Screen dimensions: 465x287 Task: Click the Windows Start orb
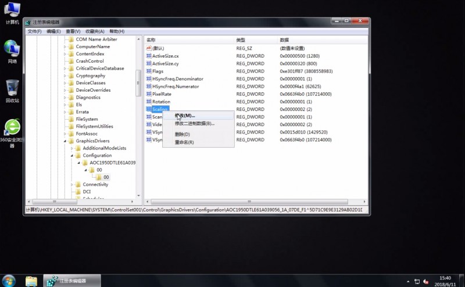[x=9, y=281]
